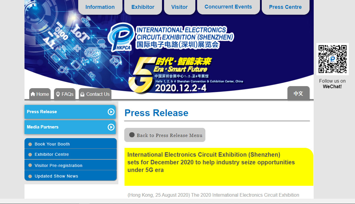Select Press Release in the sidebar
This screenshot has width=355, height=204.
coord(70,112)
